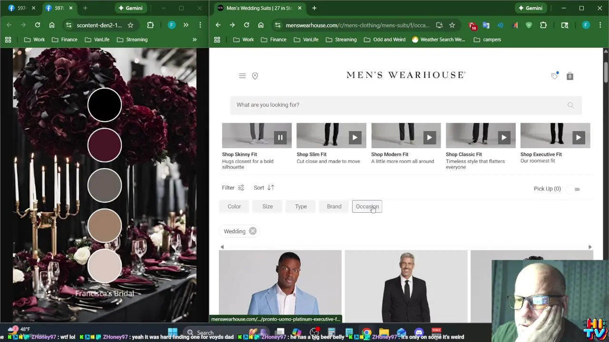Open Extensions puzzle icon in right window
This screenshot has width=609, height=342.
coord(543,25)
